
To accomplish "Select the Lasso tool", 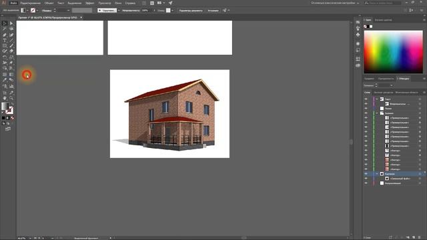I will pos(11,29).
